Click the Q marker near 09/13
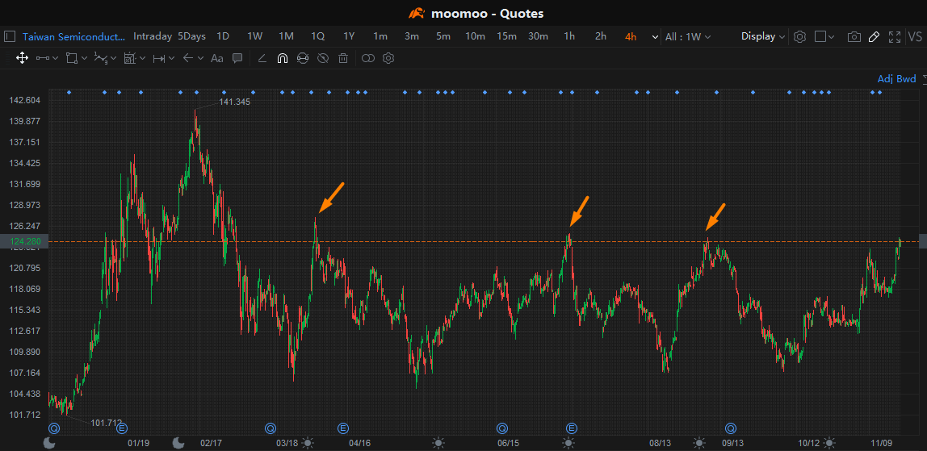 coord(731,428)
